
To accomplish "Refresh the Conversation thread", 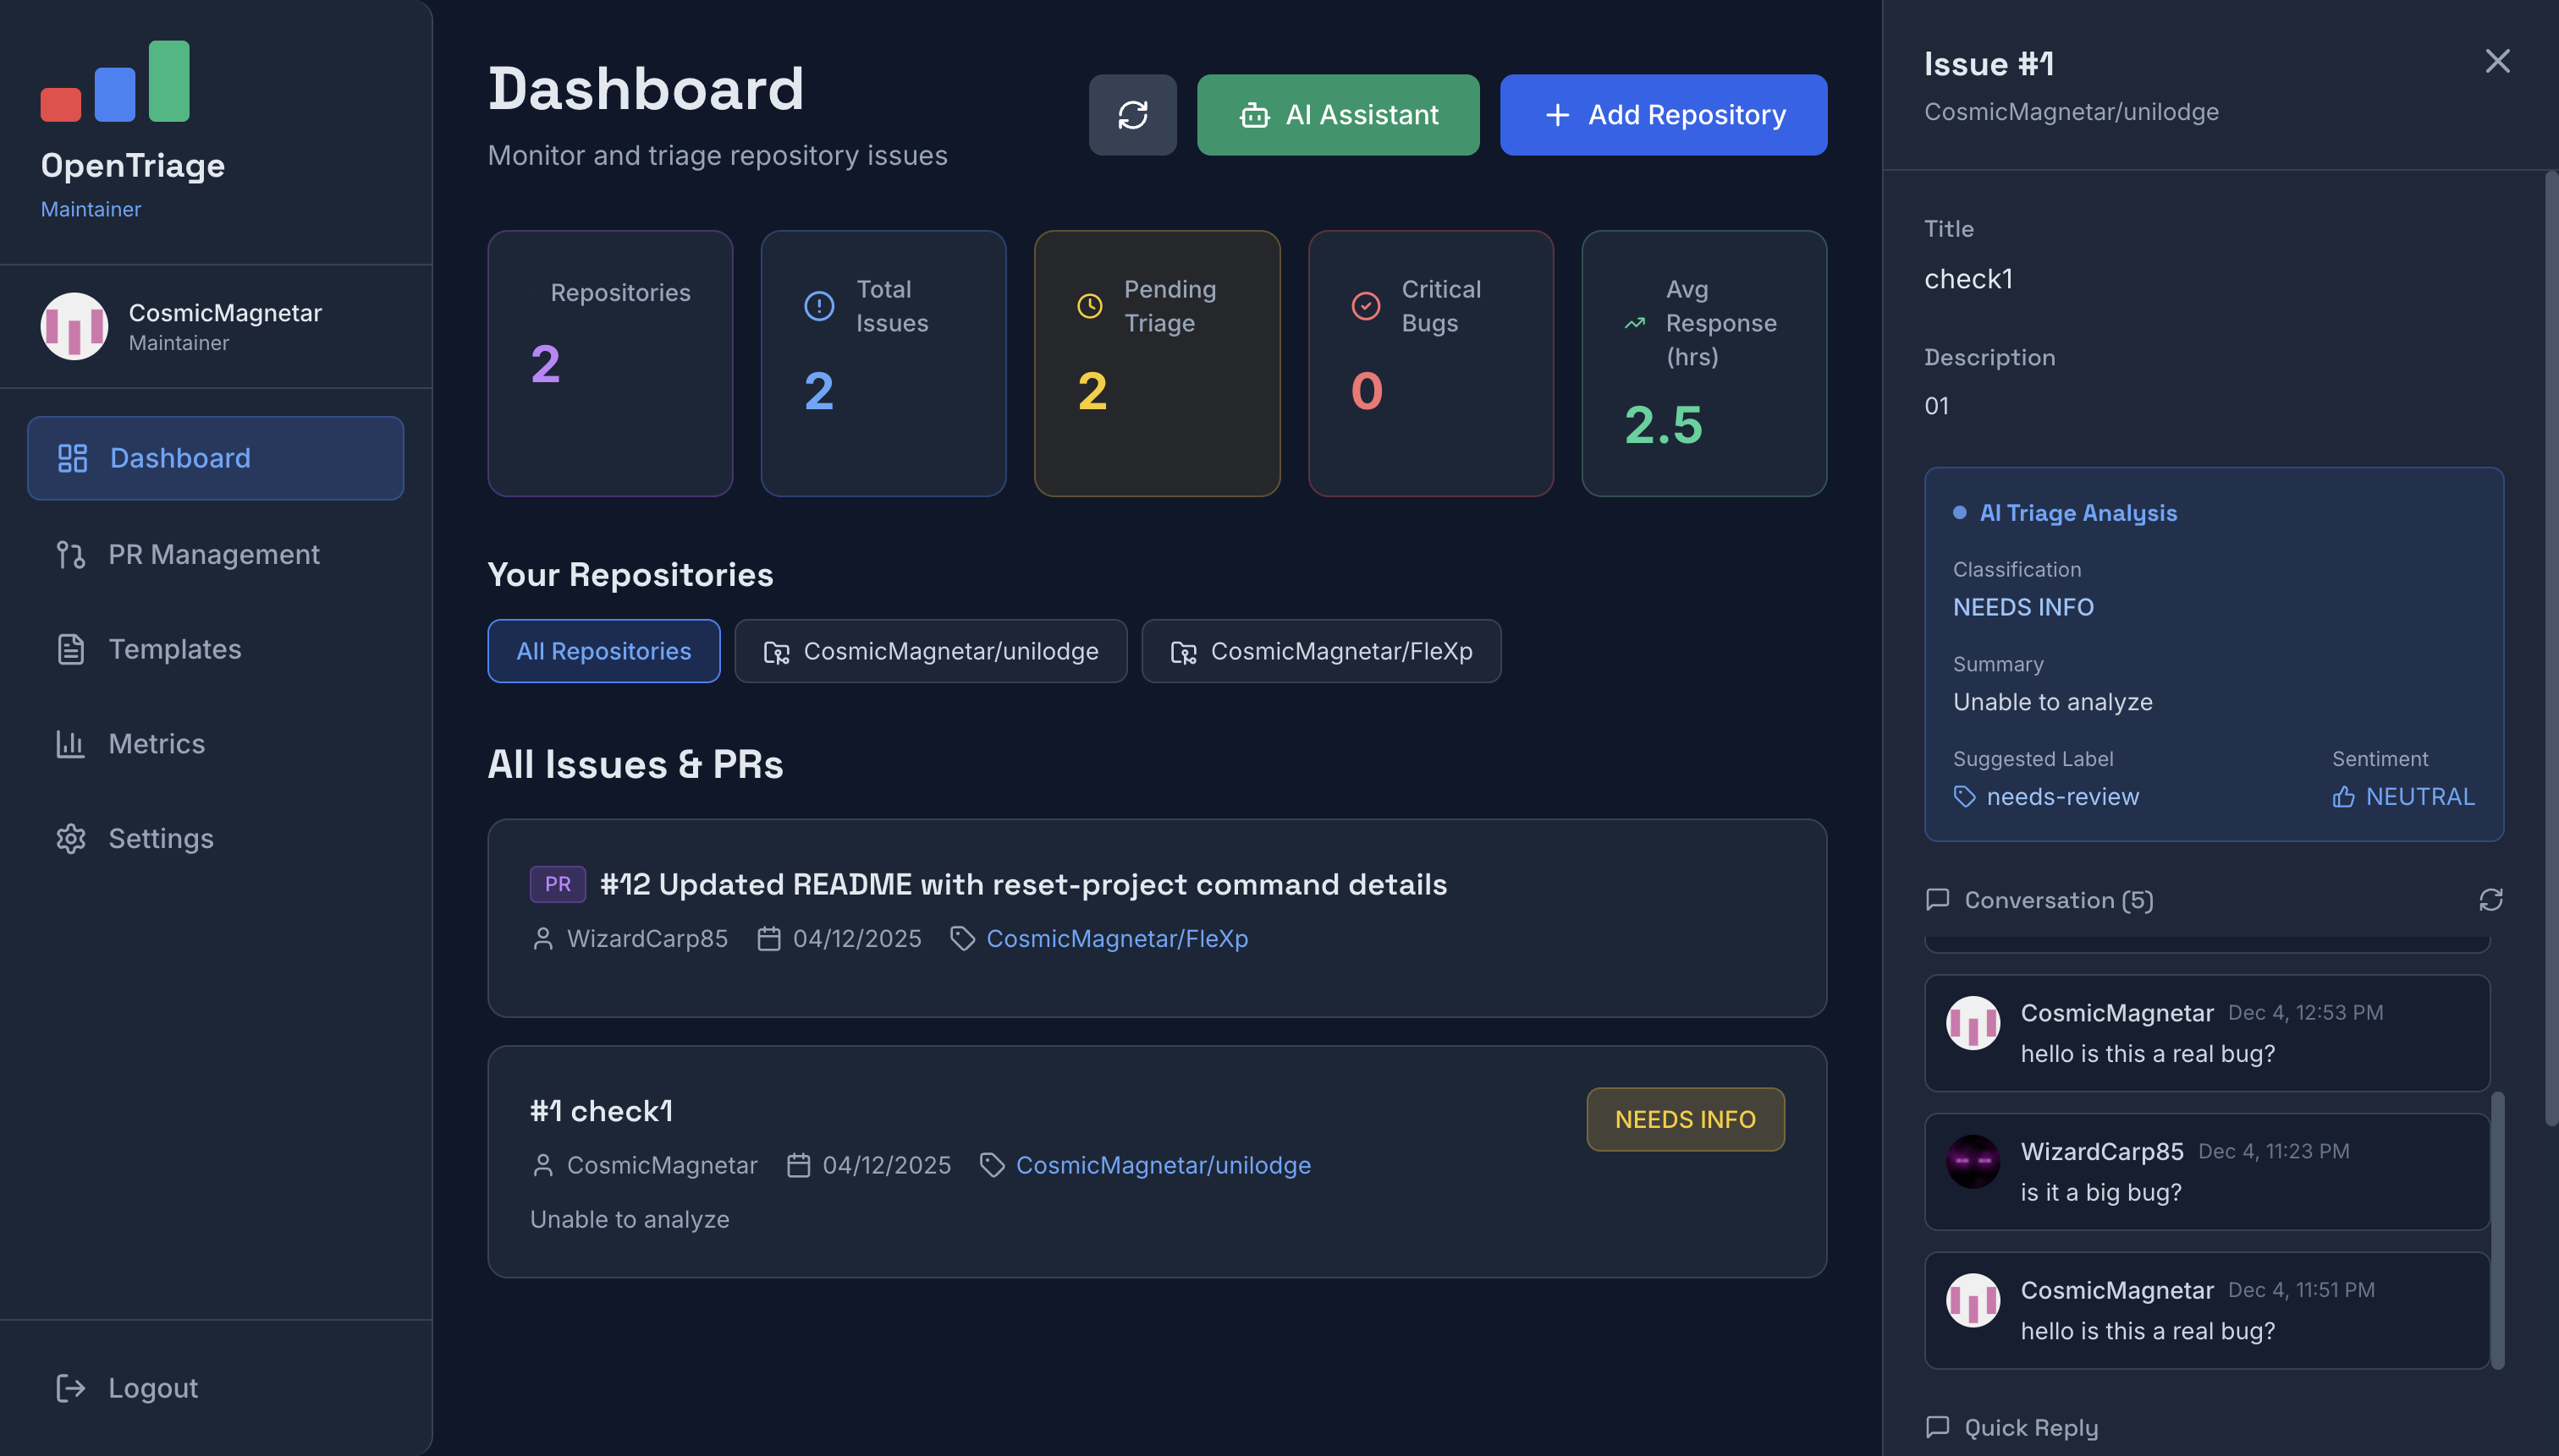I will (2491, 900).
